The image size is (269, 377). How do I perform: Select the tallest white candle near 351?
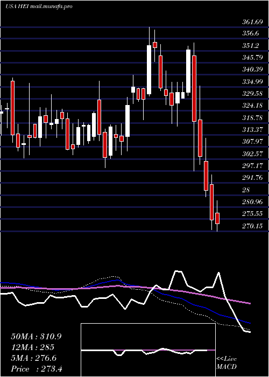tap(149, 69)
